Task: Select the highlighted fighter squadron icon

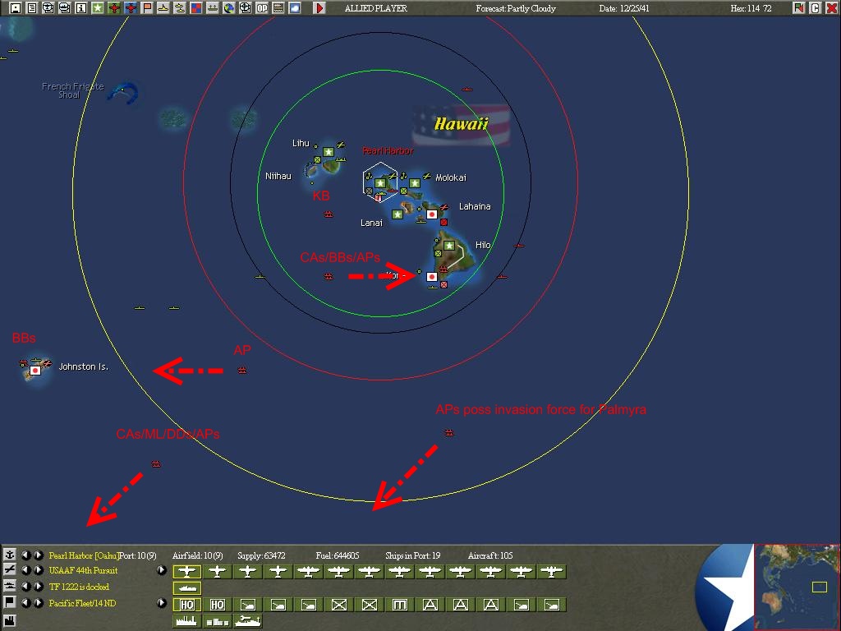Action: pyautogui.click(x=186, y=572)
